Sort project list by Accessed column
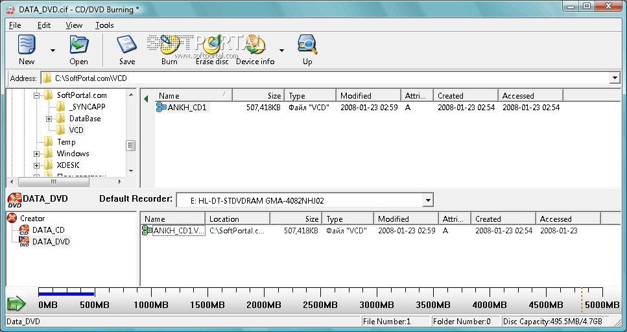The image size is (627, 332). point(568,219)
